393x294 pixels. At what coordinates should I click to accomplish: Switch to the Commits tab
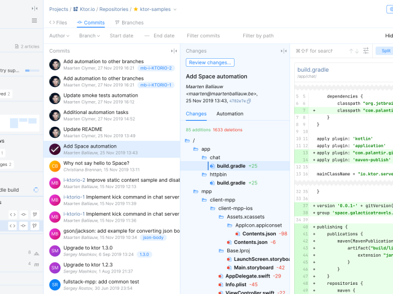coord(91,23)
